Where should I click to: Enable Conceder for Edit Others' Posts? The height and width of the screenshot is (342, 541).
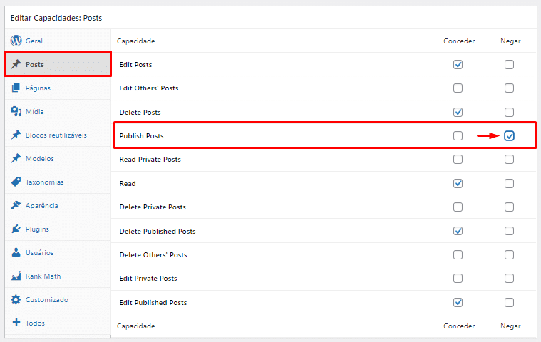[x=458, y=88]
